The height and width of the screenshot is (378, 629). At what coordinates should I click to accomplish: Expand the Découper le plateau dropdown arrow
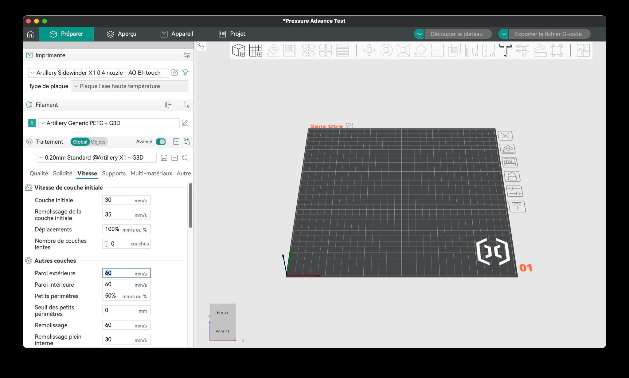tap(419, 34)
